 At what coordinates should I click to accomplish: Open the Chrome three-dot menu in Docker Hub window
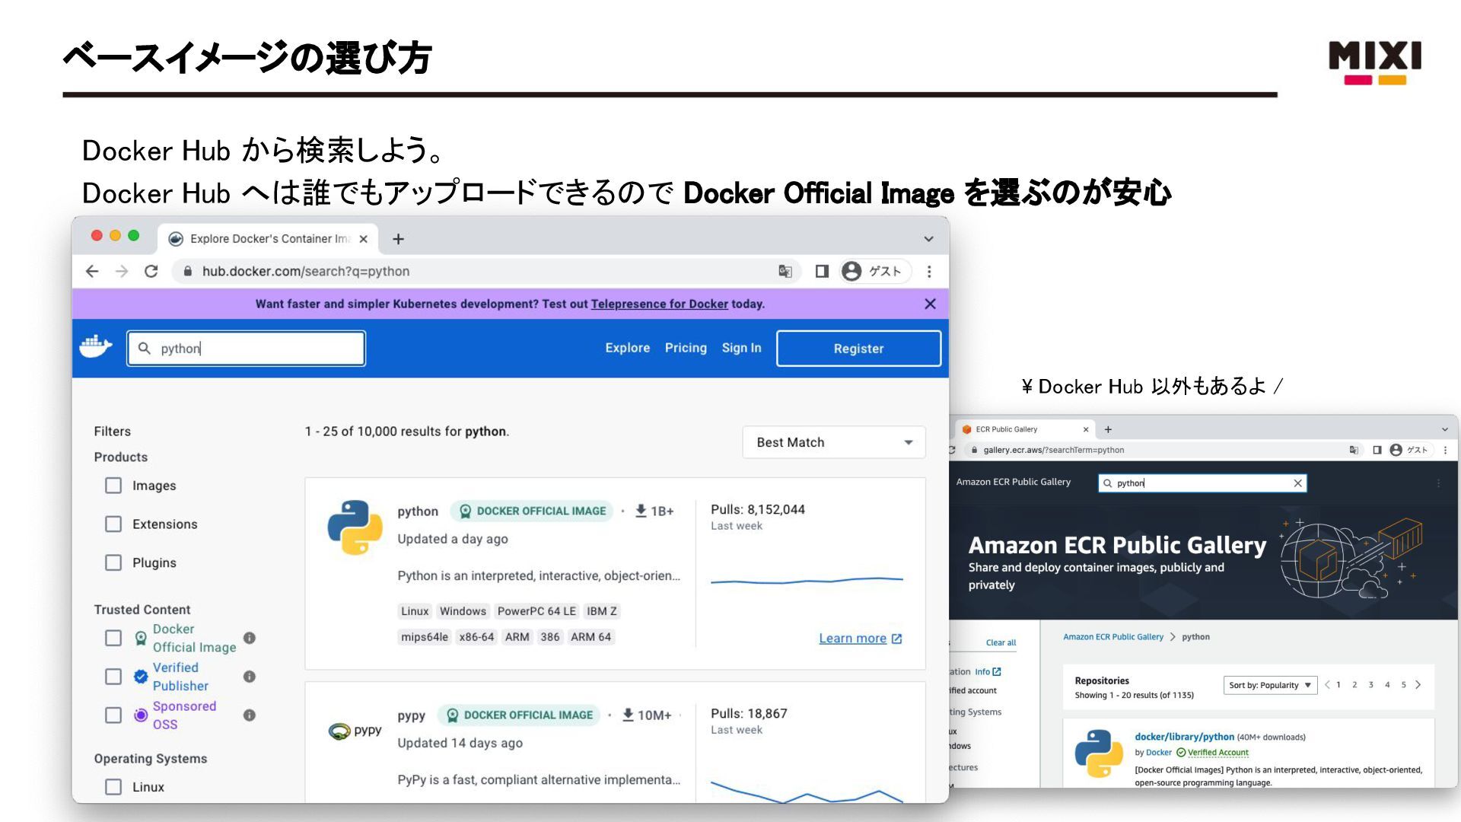point(929,271)
